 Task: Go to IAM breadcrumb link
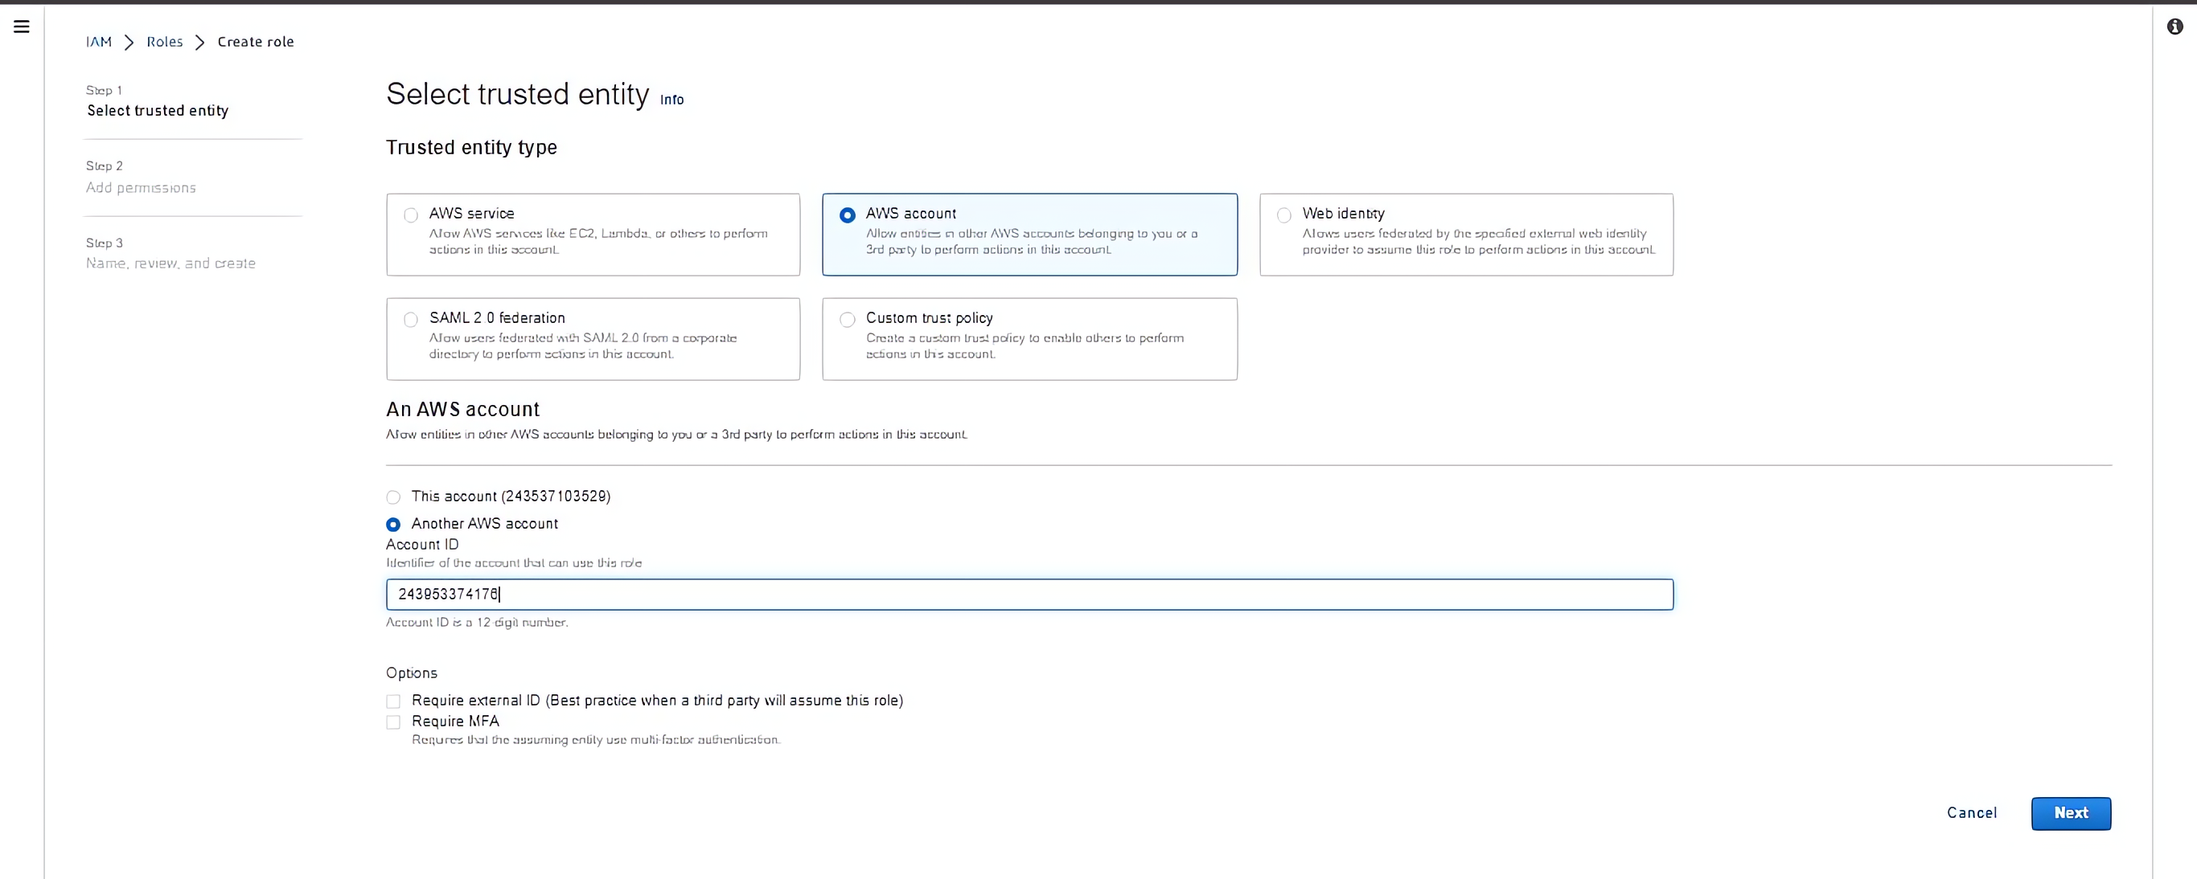click(99, 42)
